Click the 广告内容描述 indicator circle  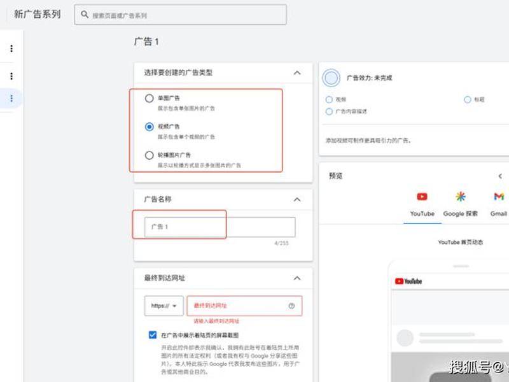(329, 111)
